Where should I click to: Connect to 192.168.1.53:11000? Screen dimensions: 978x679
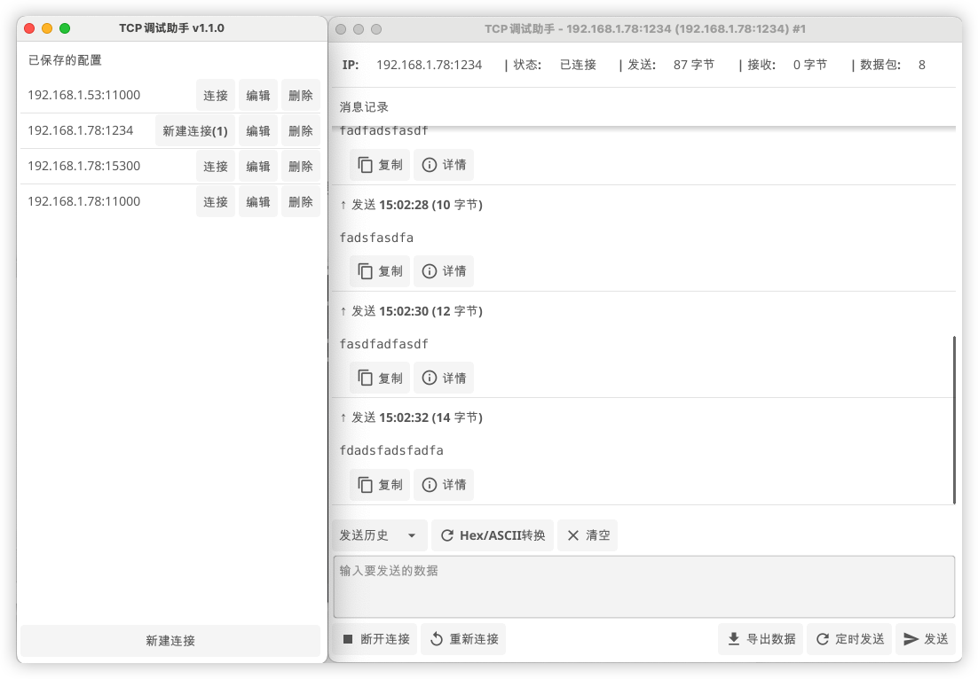click(x=216, y=96)
